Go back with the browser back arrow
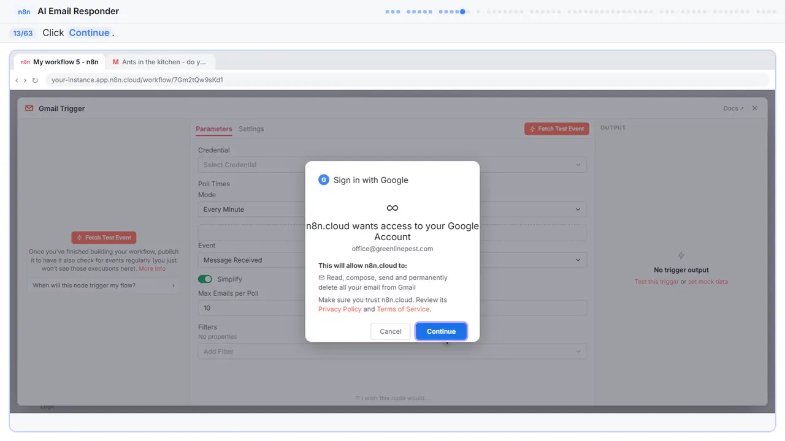785x441 pixels. [17, 80]
